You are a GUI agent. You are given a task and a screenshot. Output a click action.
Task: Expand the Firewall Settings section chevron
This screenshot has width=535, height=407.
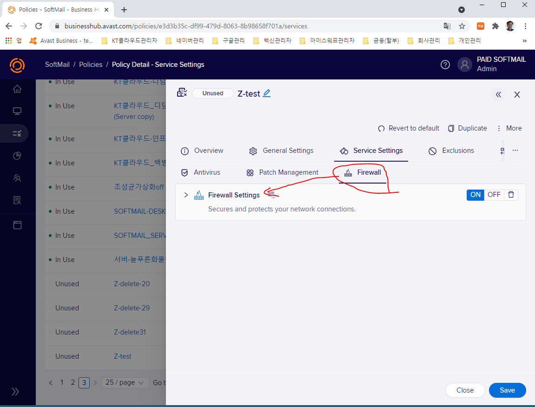[x=186, y=195]
